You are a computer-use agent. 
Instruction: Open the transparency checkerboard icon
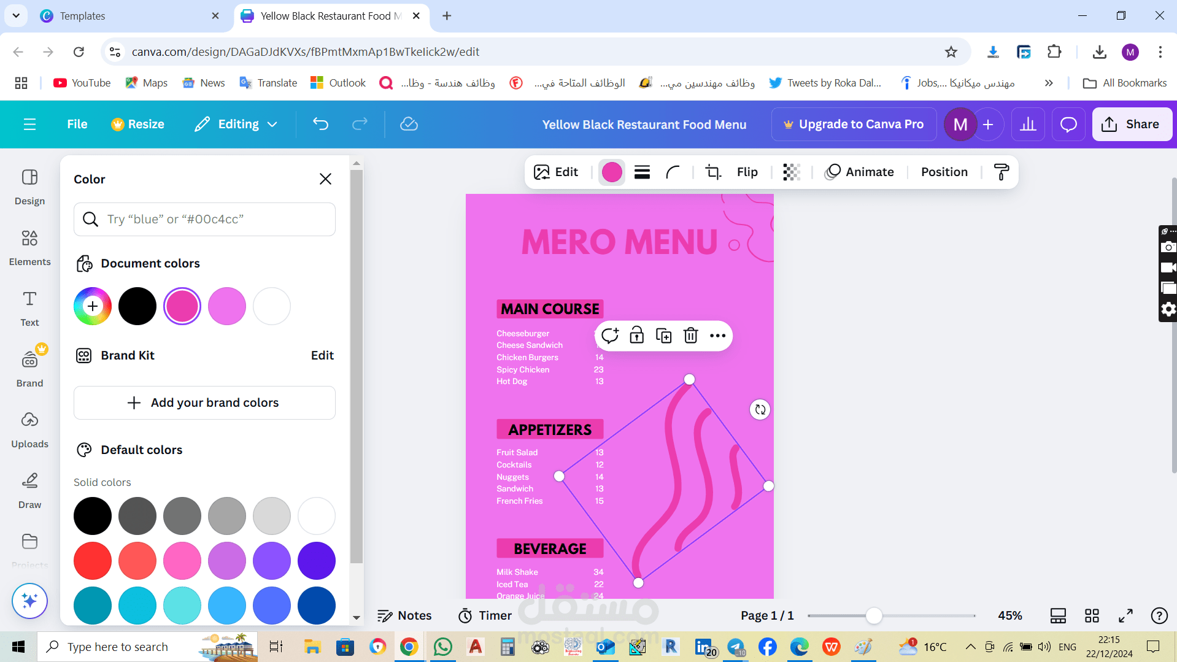coord(792,172)
